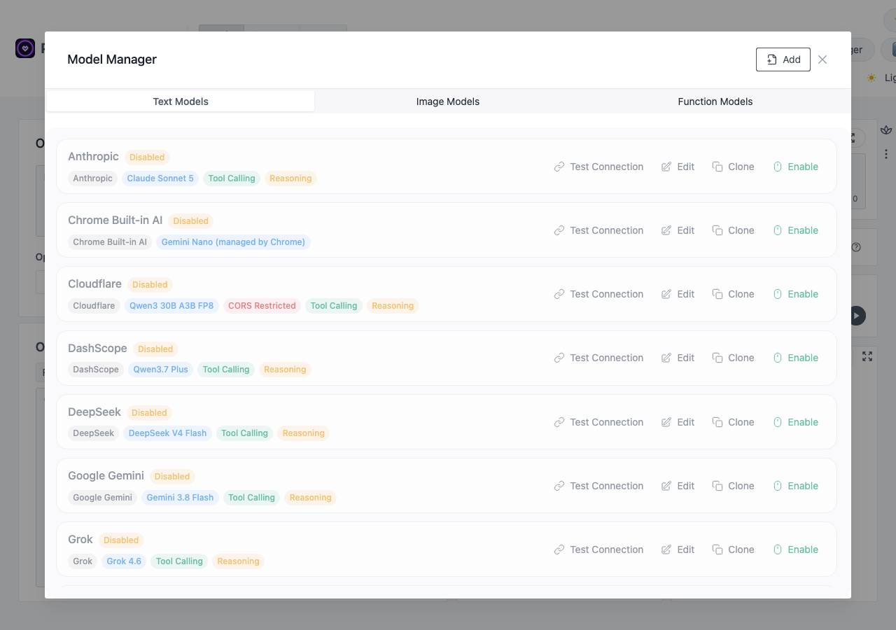Edit the Cloudflare model
This screenshot has height=630, width=896.
[678, 294]
